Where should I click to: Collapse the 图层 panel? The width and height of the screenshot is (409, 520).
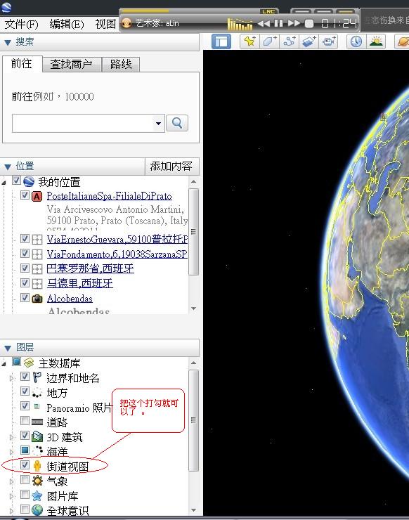pyautogui.click(x=8, y=348)
